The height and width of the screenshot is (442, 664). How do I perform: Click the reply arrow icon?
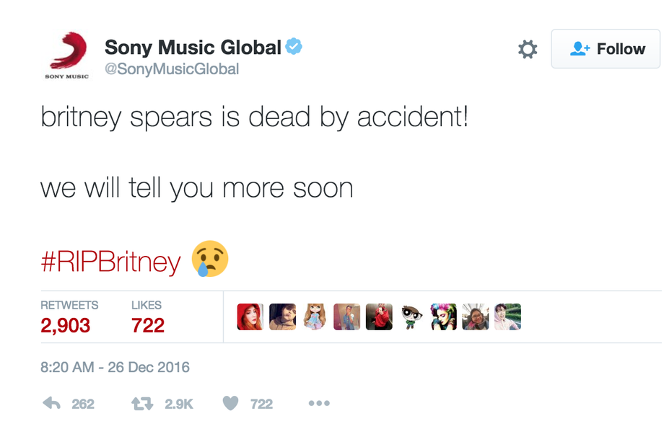point(52,404)
